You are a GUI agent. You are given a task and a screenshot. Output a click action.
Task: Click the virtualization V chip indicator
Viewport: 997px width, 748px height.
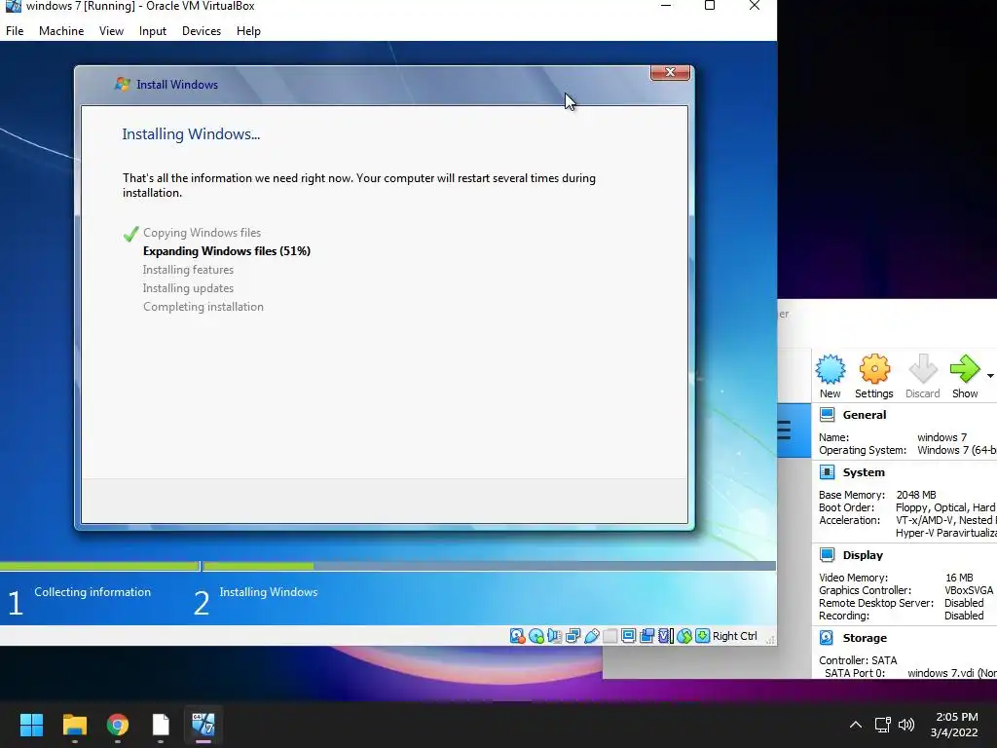[x=665, y=636]
